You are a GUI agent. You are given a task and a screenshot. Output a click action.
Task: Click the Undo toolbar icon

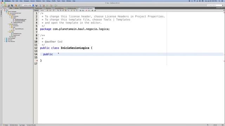click(16, 6)
